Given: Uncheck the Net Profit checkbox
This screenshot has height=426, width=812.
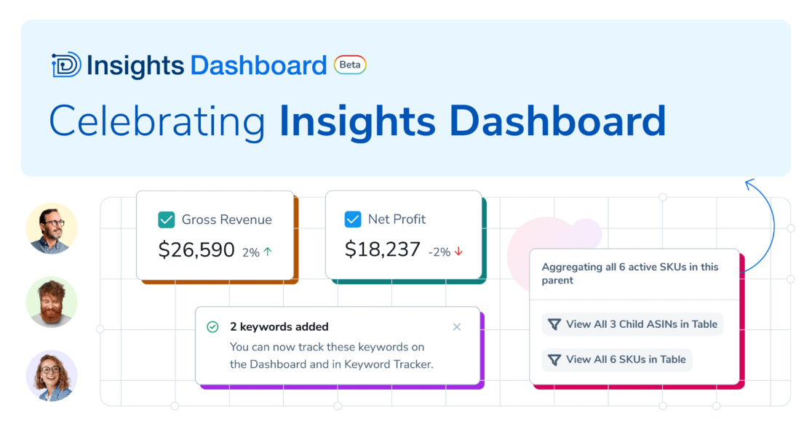Looking at the screenshot, I should [x=353, y=219].
